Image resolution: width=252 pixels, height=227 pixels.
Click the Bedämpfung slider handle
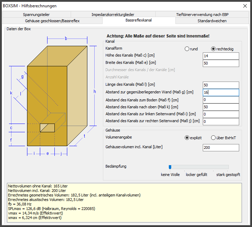coord(170,167)
